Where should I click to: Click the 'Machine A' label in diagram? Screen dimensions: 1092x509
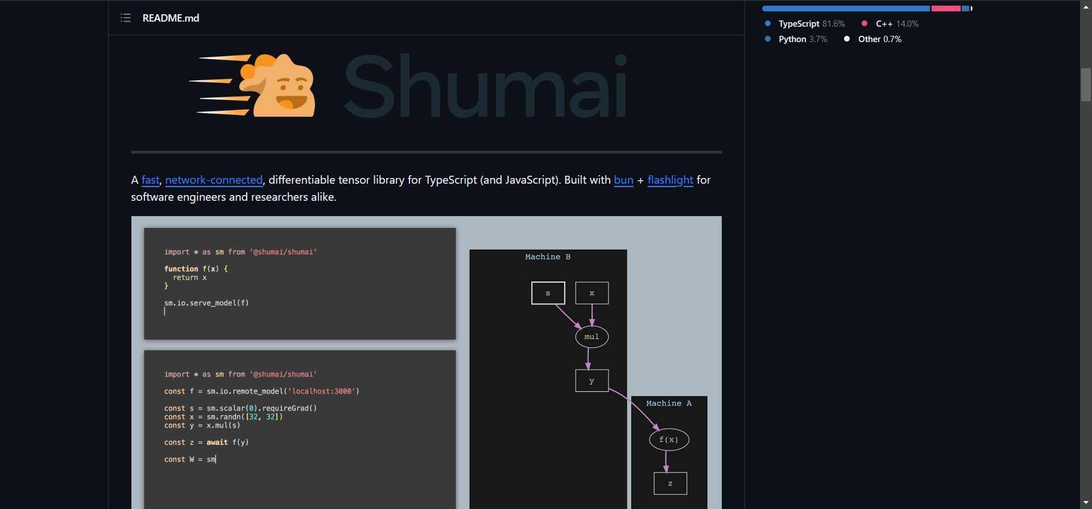pyautogui.click(x=669, y=403)
